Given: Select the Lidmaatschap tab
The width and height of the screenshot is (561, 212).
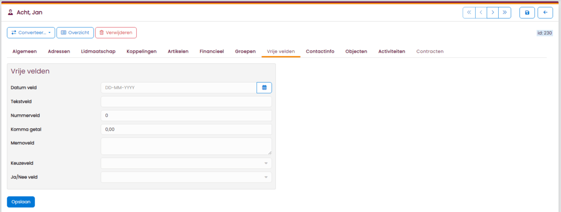Looking at the screenshot, I should [x=98, y=51].
